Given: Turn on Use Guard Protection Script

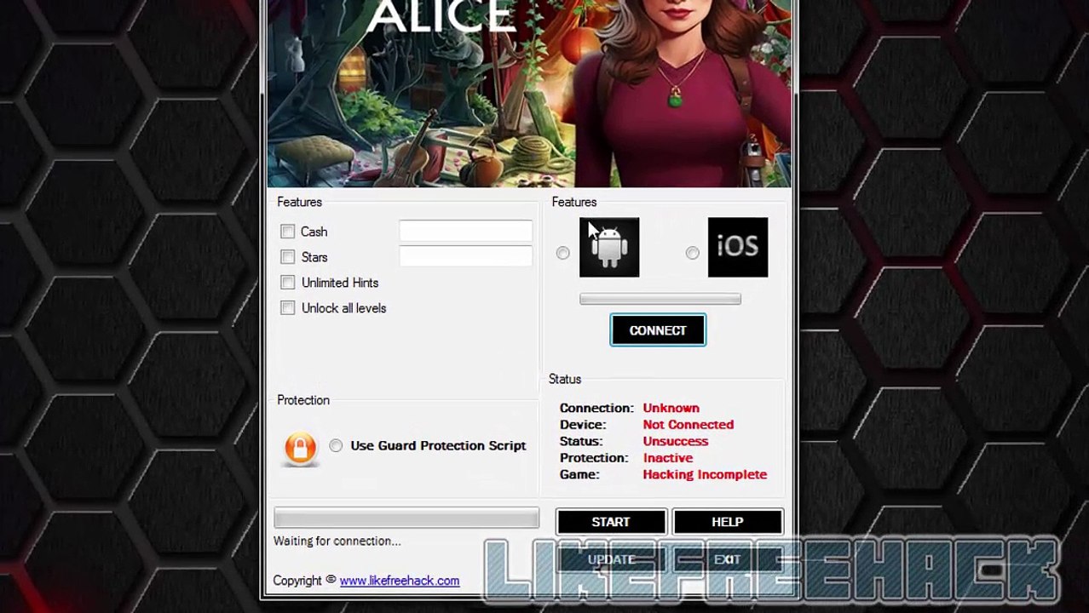Looking at the screenshot, I should tap(336, 445).
